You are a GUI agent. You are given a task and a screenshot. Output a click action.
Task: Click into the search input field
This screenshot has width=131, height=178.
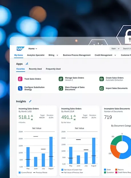click(x=127, y=49)
